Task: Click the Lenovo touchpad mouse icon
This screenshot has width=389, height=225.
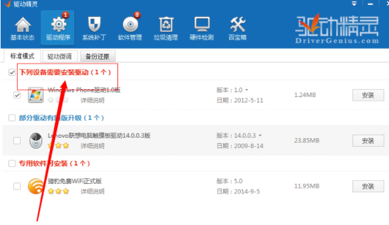Action: 36,141
